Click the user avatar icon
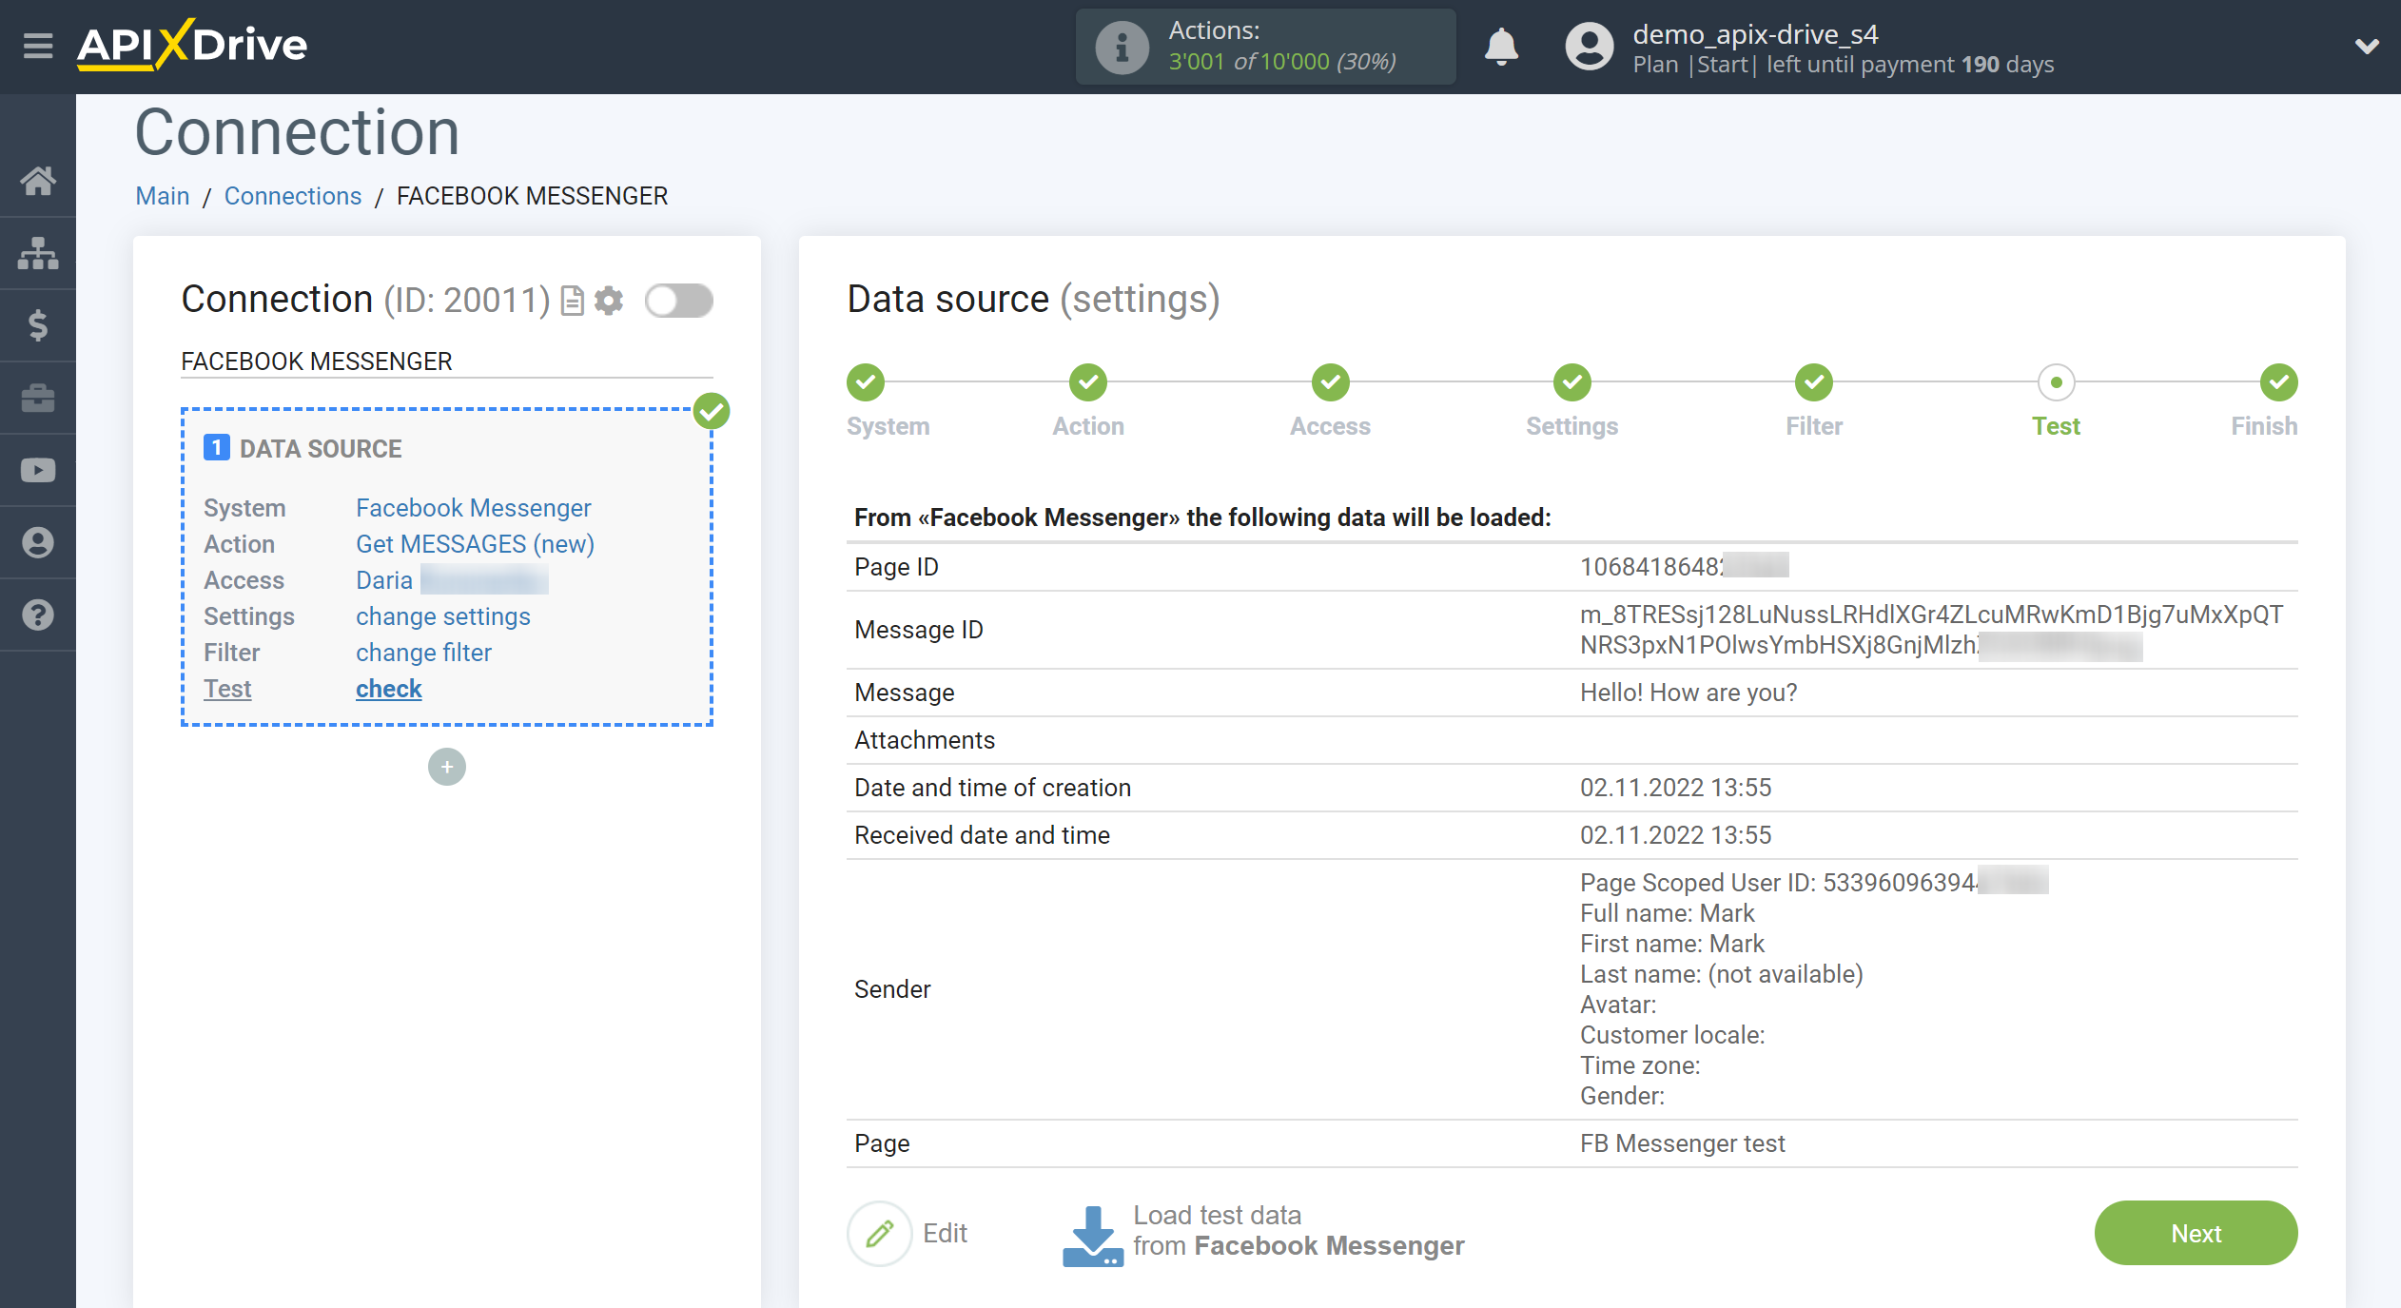 pos(1589,47)
